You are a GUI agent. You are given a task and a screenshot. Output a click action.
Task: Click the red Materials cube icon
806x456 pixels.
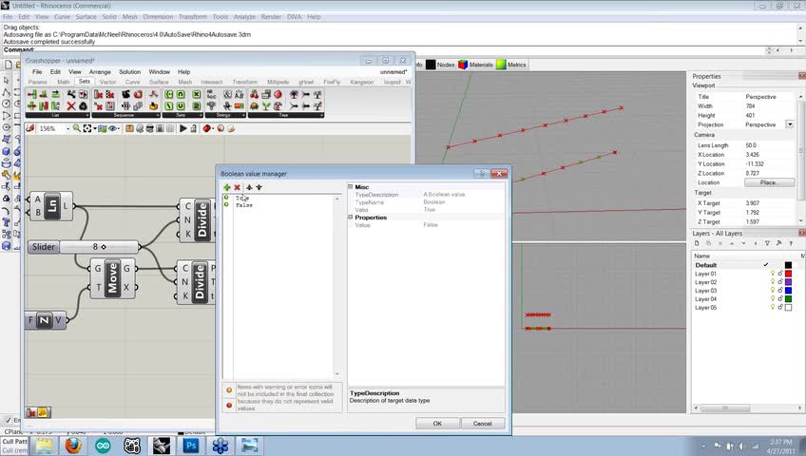pyautogui.click(x=463, y=65)
